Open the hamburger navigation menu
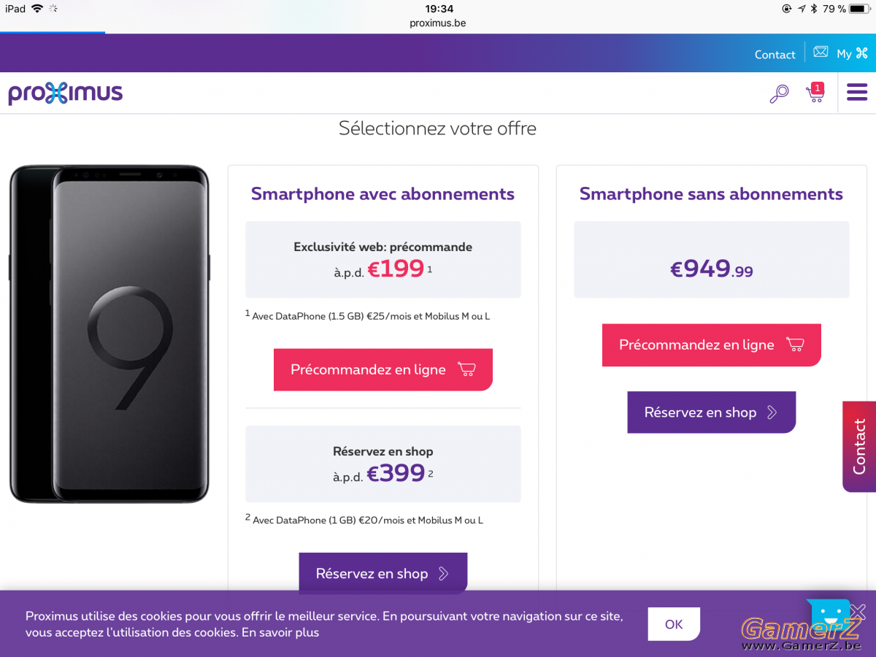This screenshot has height=657, width=876. point(857,93)
